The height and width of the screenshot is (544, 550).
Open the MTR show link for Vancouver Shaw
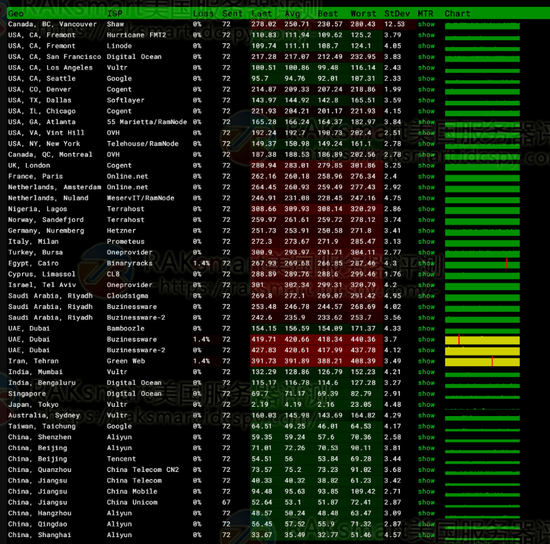[426, 24]
